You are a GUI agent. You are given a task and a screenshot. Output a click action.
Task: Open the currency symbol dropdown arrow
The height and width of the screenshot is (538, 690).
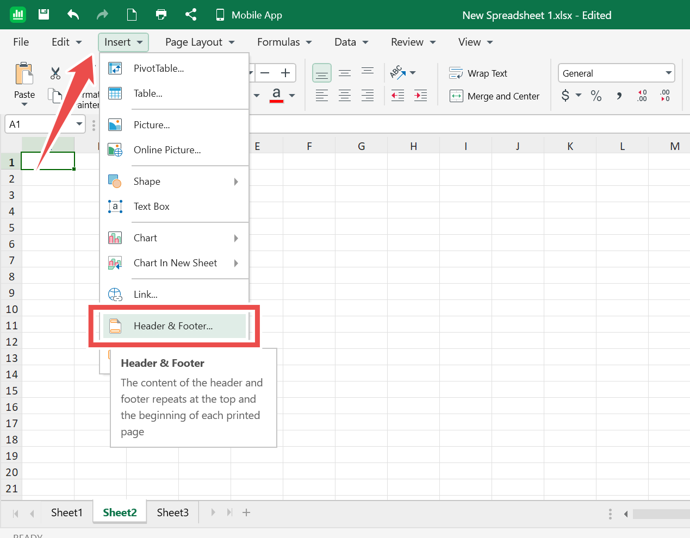pos(579,96)
